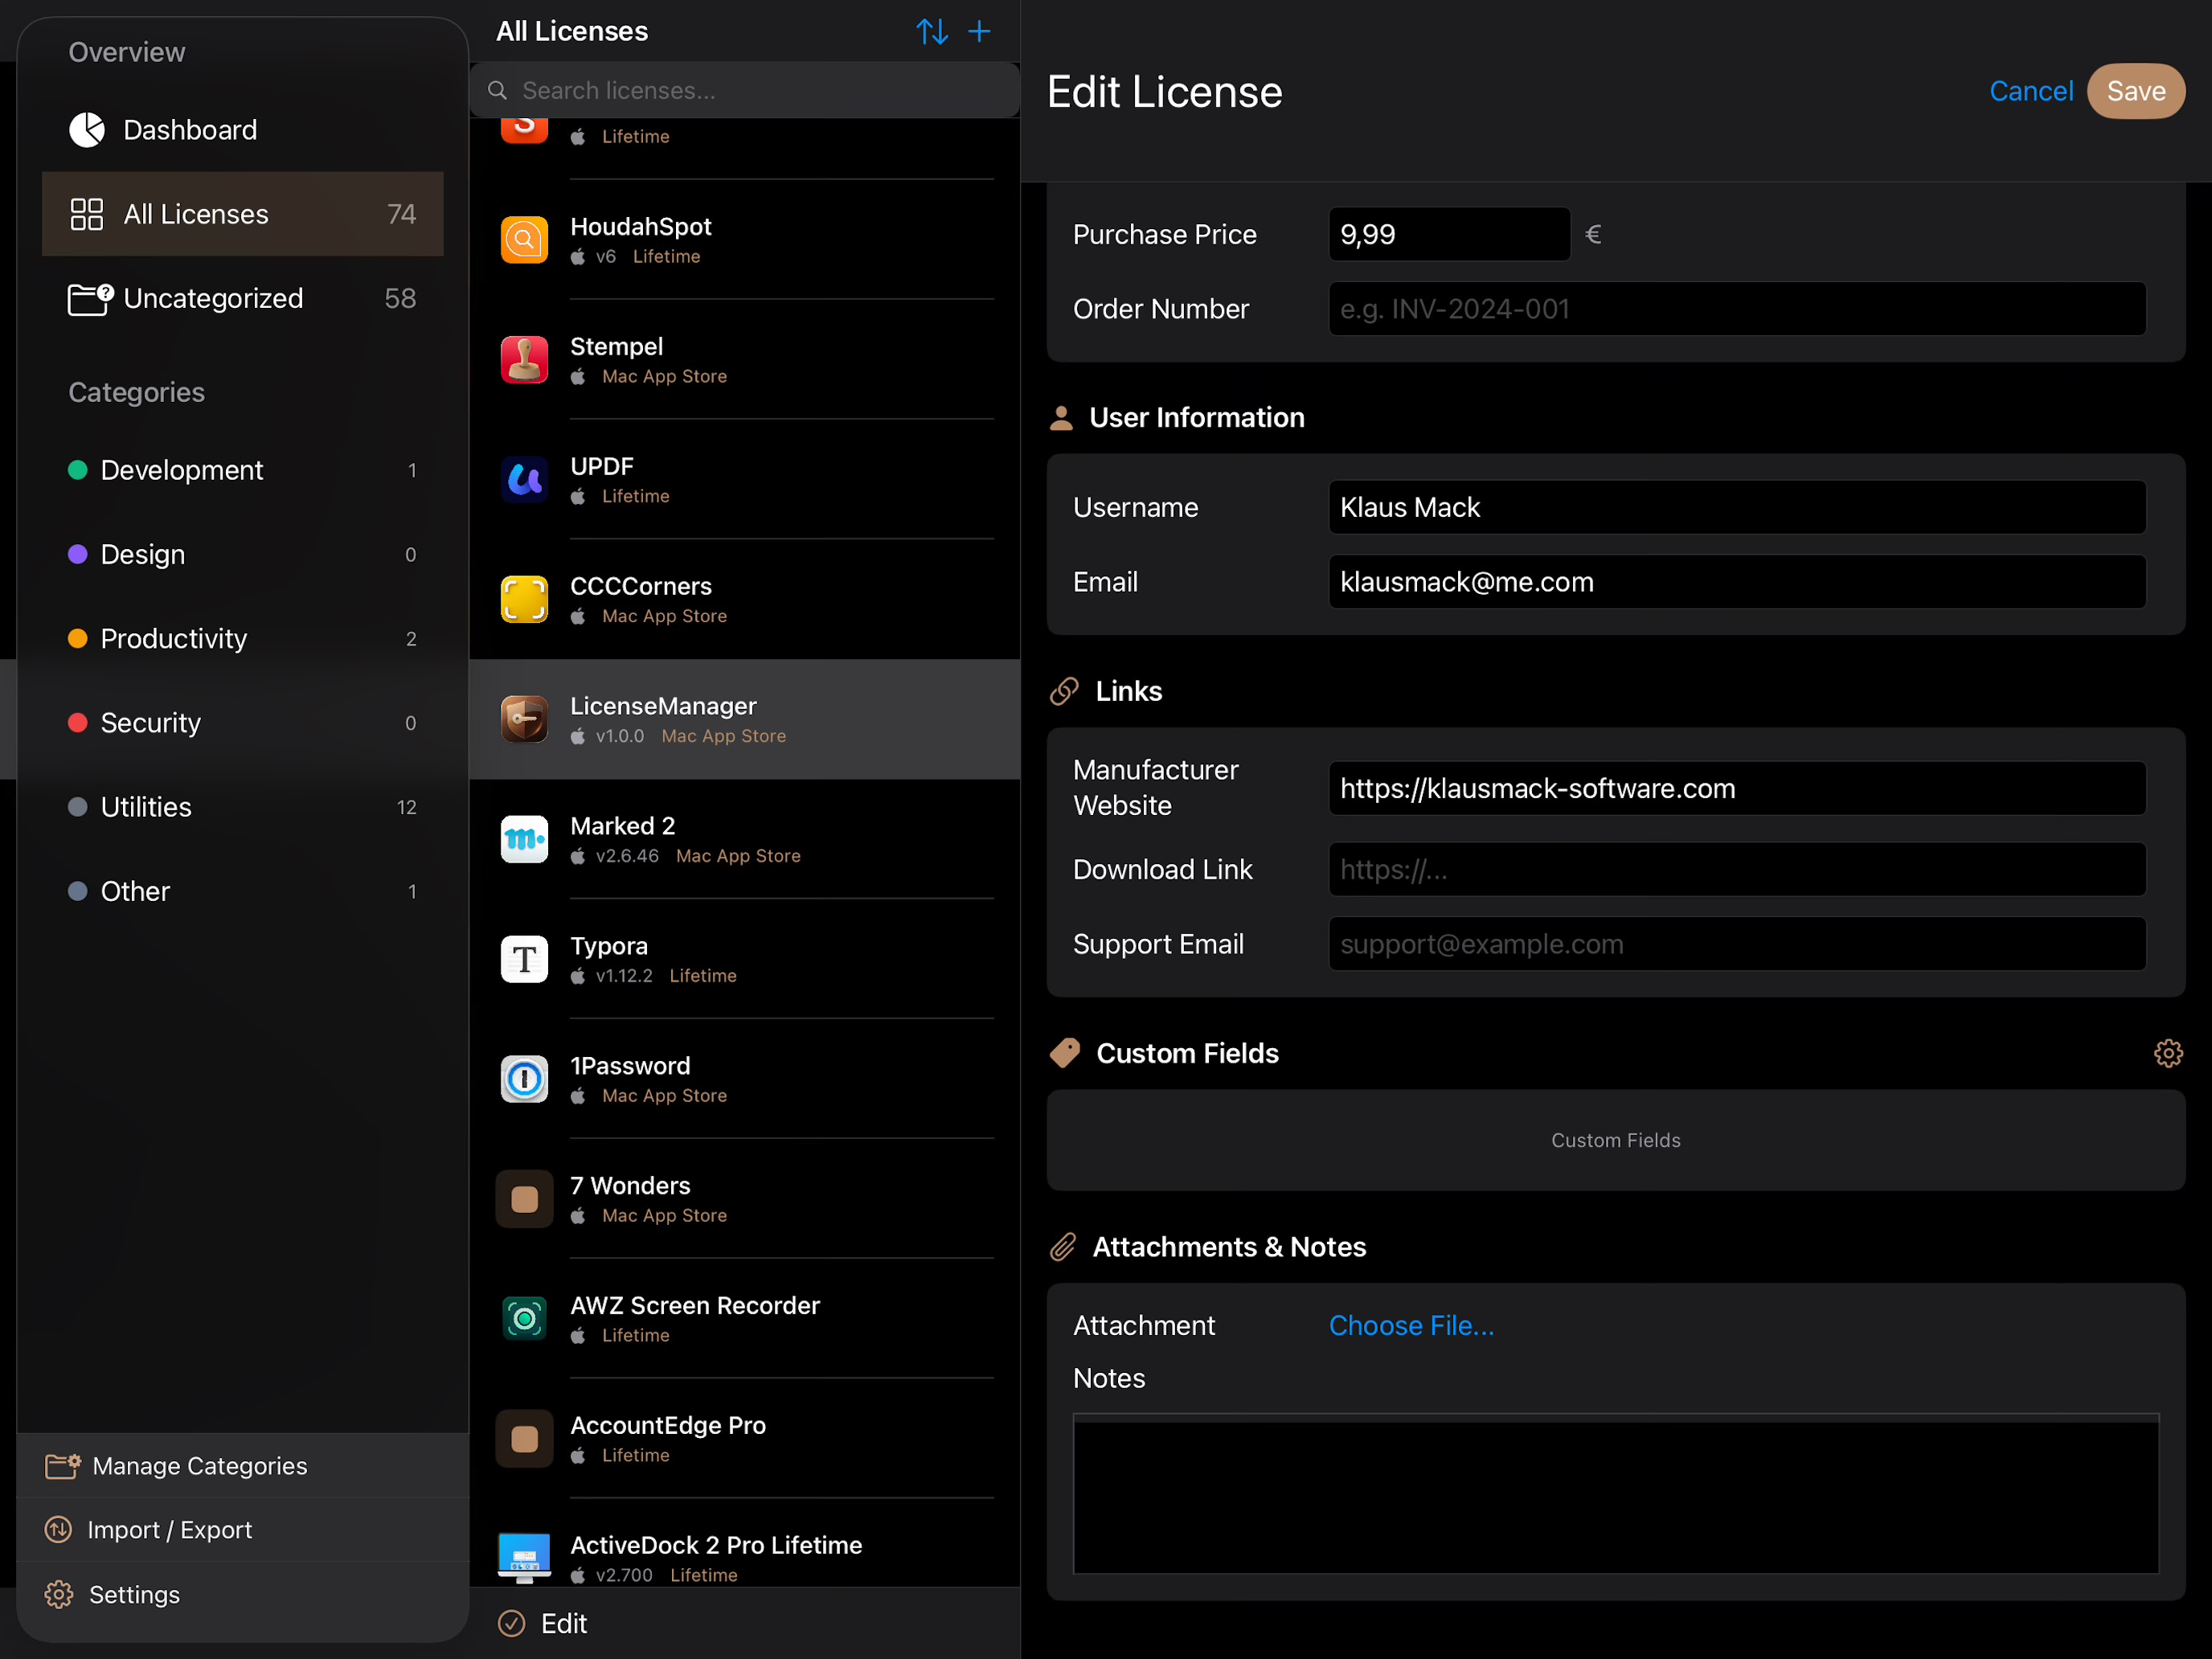Select the AWZ Screen Recorder app icon
The image size is (2212, 1659).
click(524, 1319)
